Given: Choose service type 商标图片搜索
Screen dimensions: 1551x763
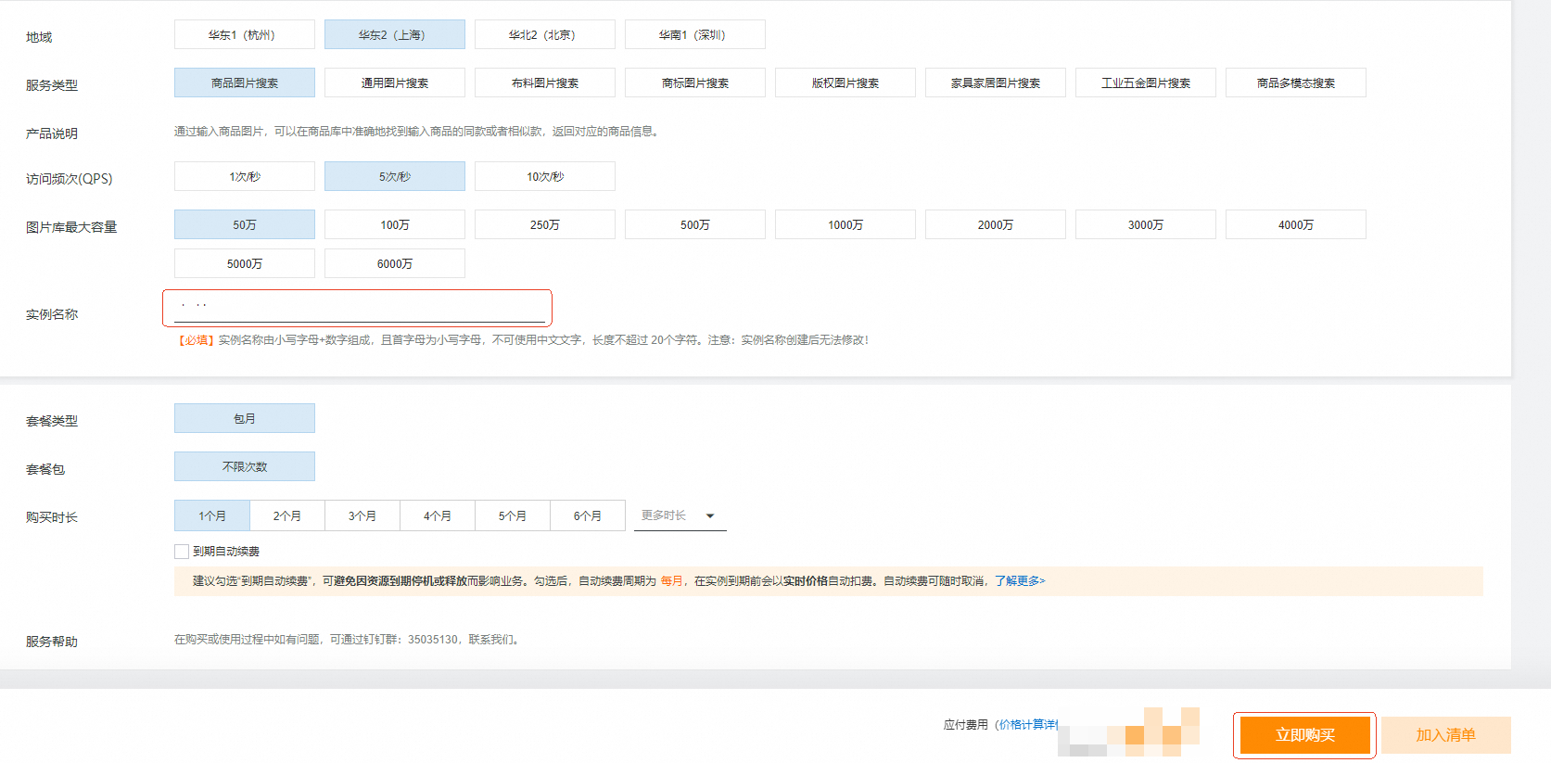Looking at the screenshot, I should [x=695, y=83].
